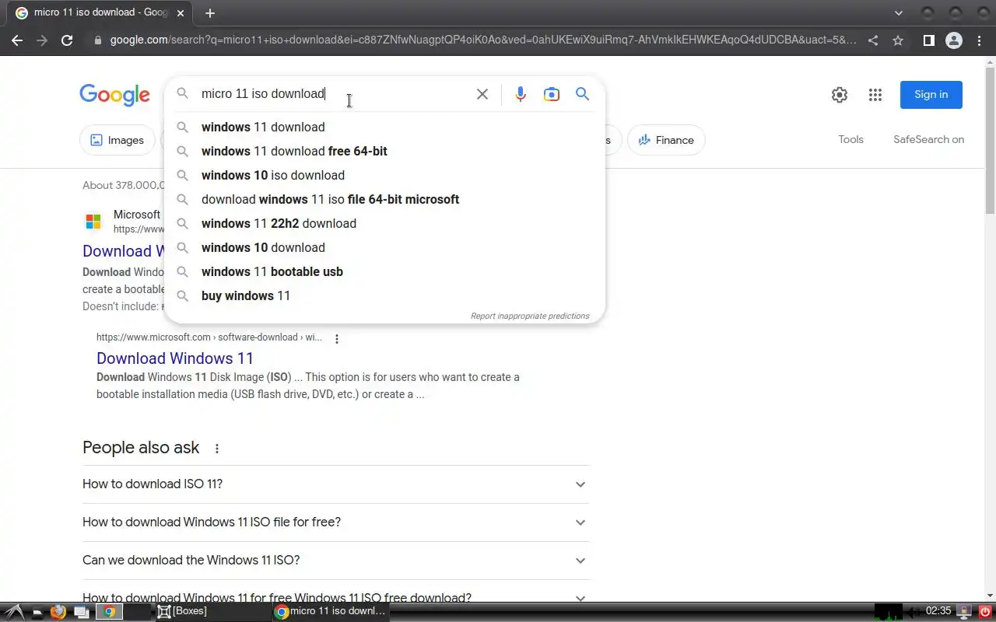Bookmark this page with the star icon
996x622 pixels.
pos(898,40)
